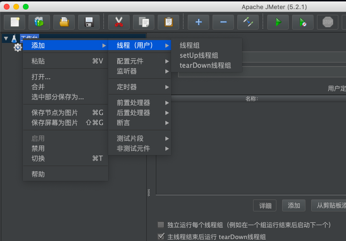This screenshot has width=346, height=241.
Task: Expand 配置元件 submenu
Action: coord(140,61)
